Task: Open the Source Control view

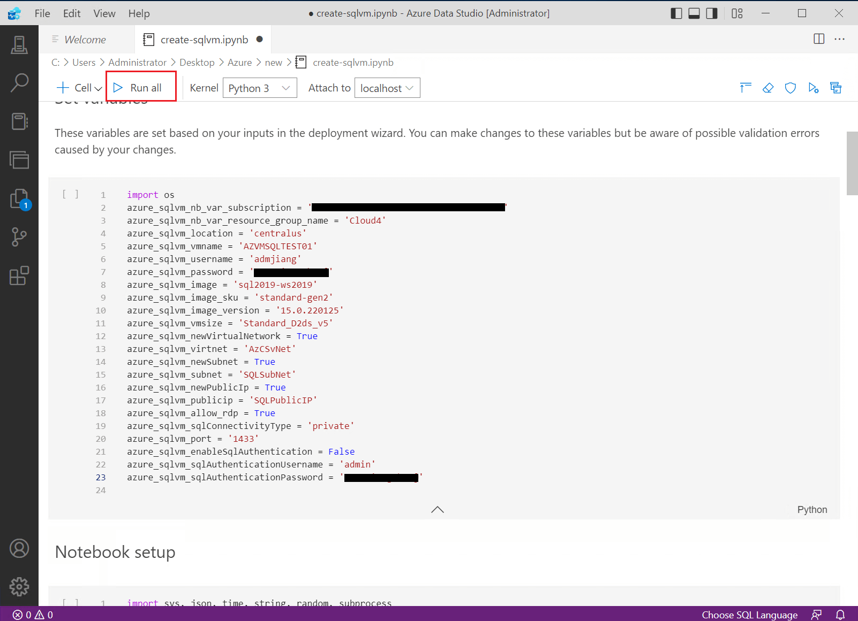Action: (19, 237)
